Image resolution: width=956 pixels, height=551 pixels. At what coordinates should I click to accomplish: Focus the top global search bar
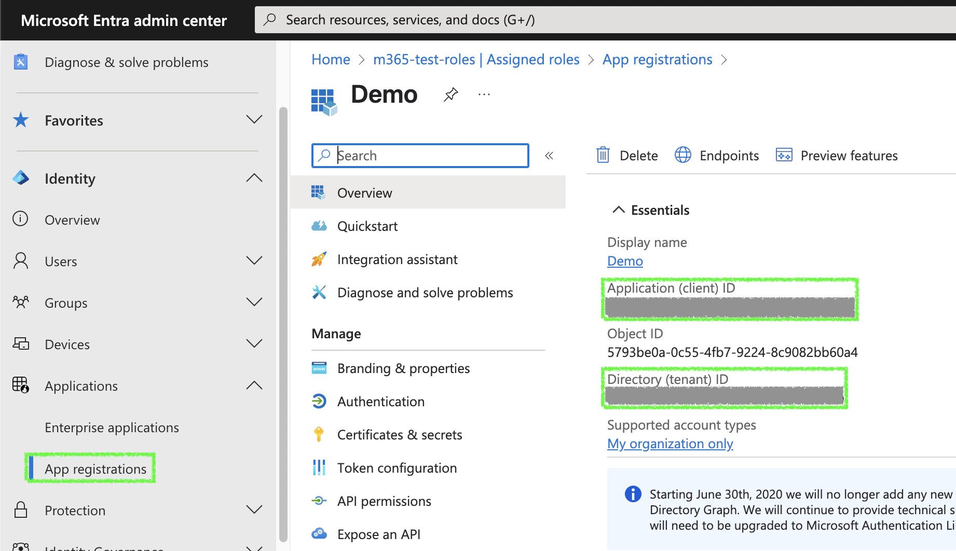point(602,20)
